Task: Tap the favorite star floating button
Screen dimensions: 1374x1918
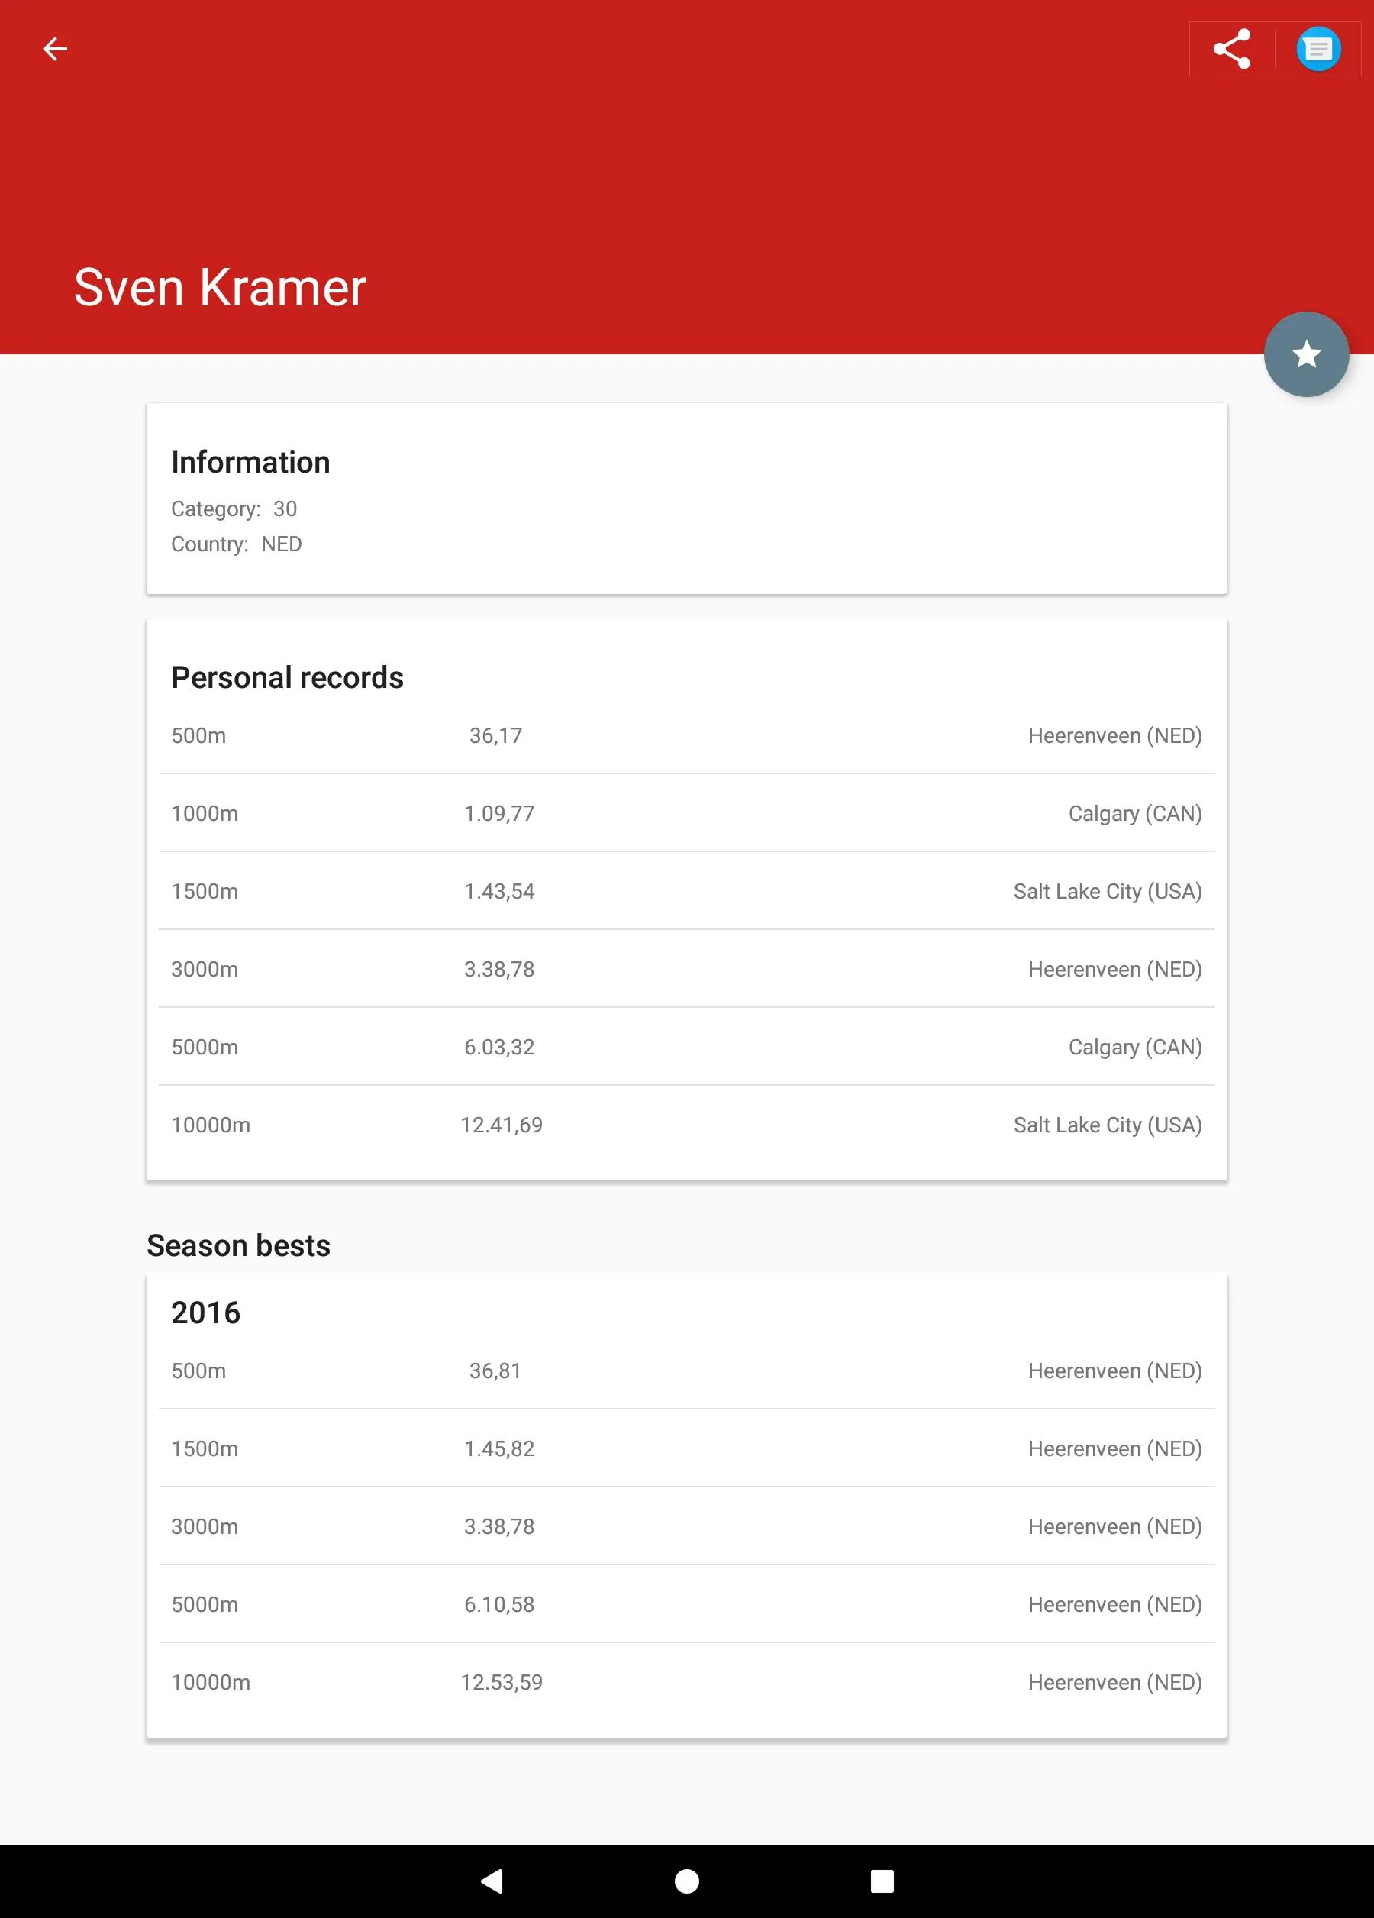Action: point(1306,354)
